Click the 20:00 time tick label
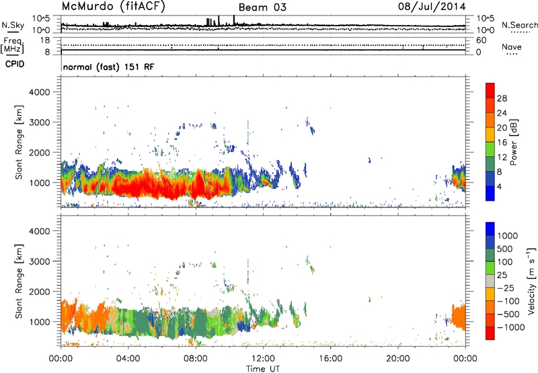The height and width of the screenshot is (373, 538). click(x=397, y=359)
